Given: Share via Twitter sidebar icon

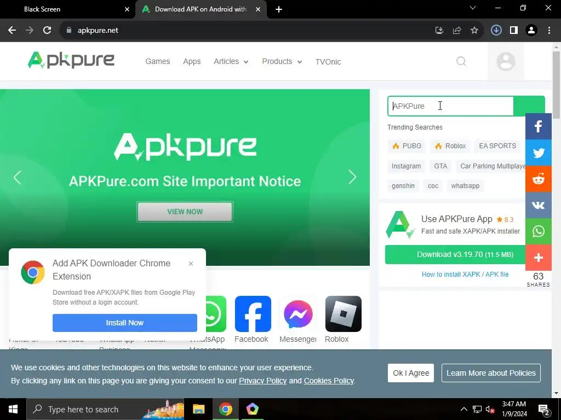Looking at the screenshot, I should tap(538, 153).
